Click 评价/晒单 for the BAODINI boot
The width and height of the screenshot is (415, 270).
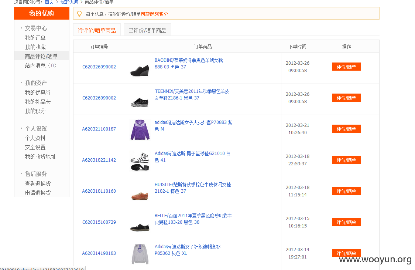346,67
